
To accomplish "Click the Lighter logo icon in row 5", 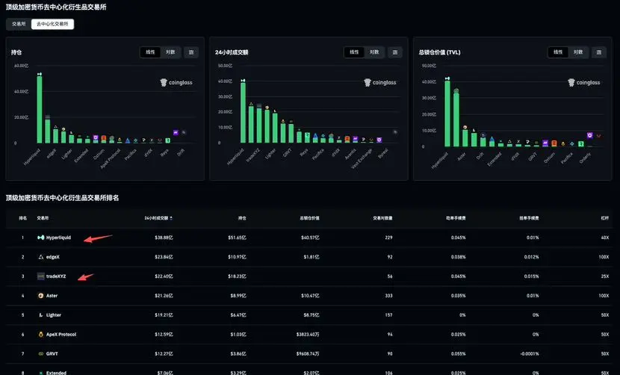I will [40, 315].
